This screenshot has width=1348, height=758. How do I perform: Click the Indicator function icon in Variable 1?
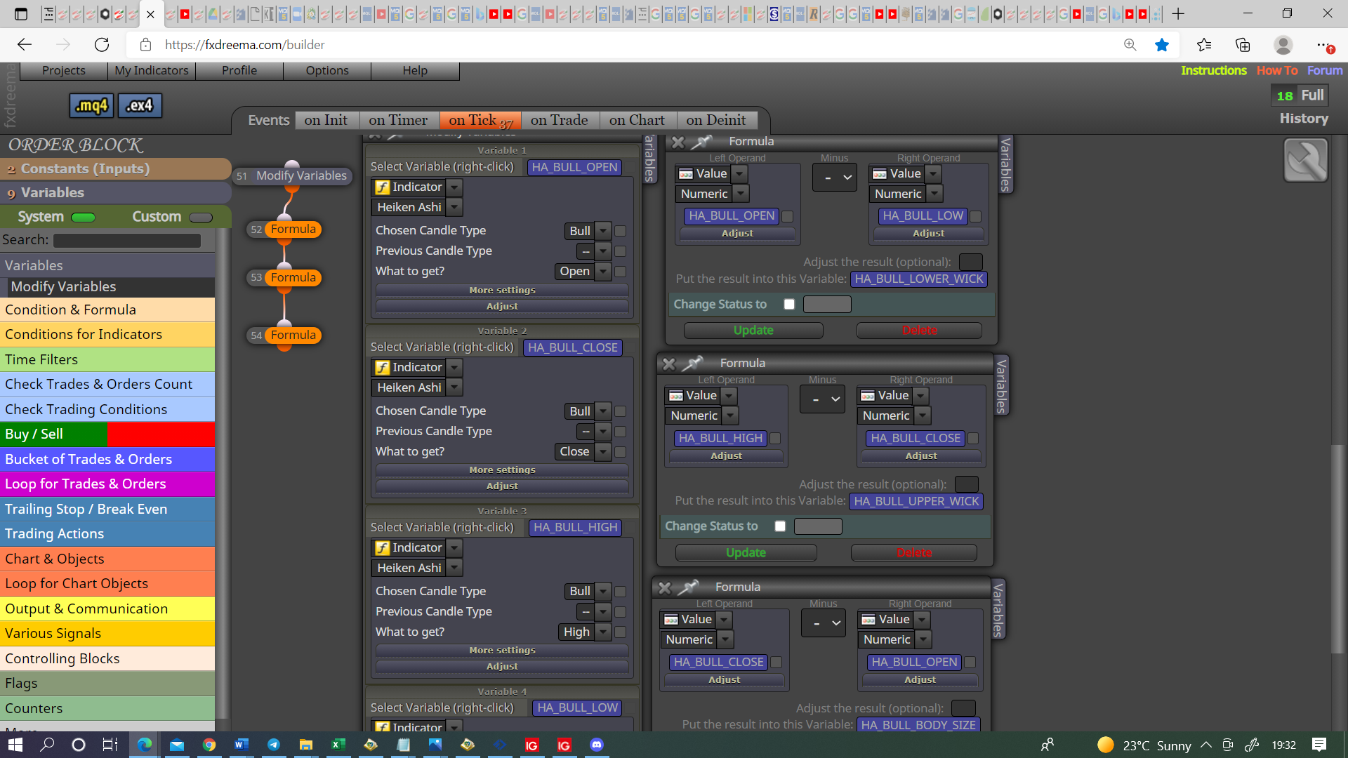(383, 187)
